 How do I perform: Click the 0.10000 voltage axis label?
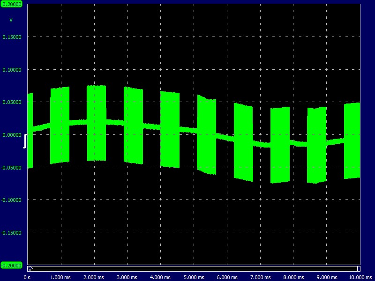point(12,70)
